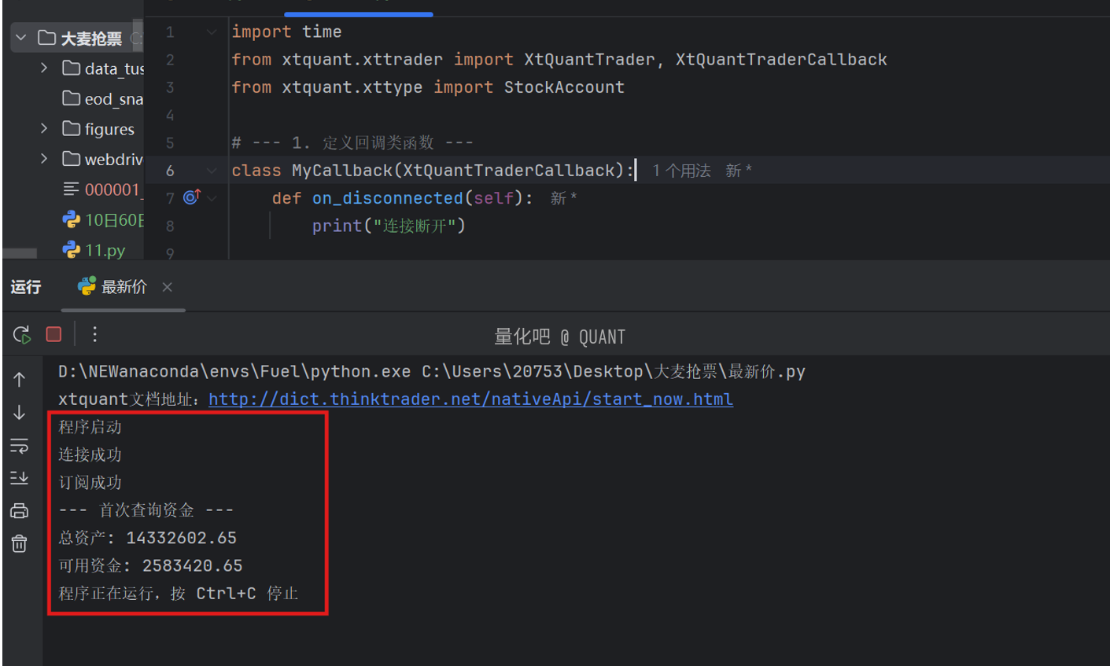Clear all console output with trash icon

click(x=20, y=543)
